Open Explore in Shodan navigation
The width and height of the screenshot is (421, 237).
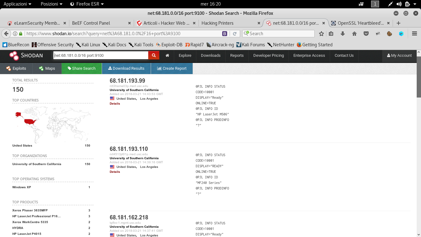click(185, 56)
